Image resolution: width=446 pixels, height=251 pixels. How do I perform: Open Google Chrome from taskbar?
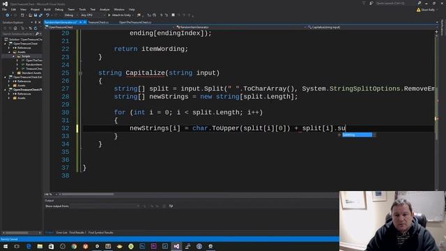(74, 246)
